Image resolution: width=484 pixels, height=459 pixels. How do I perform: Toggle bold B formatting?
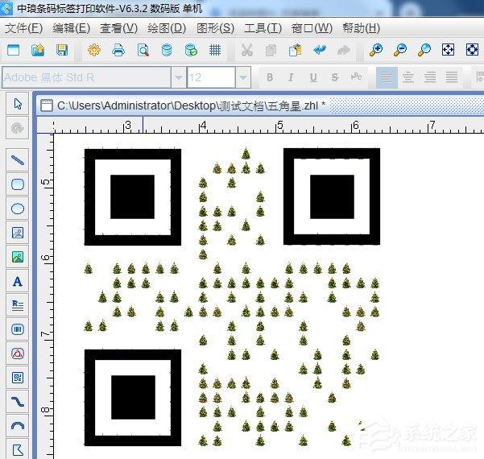point(270,77)
